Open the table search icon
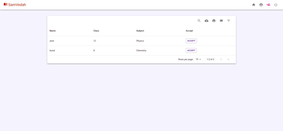 click(199, 21)
